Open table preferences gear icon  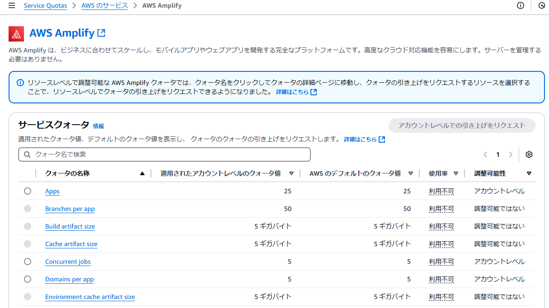(x=529, y=154)
